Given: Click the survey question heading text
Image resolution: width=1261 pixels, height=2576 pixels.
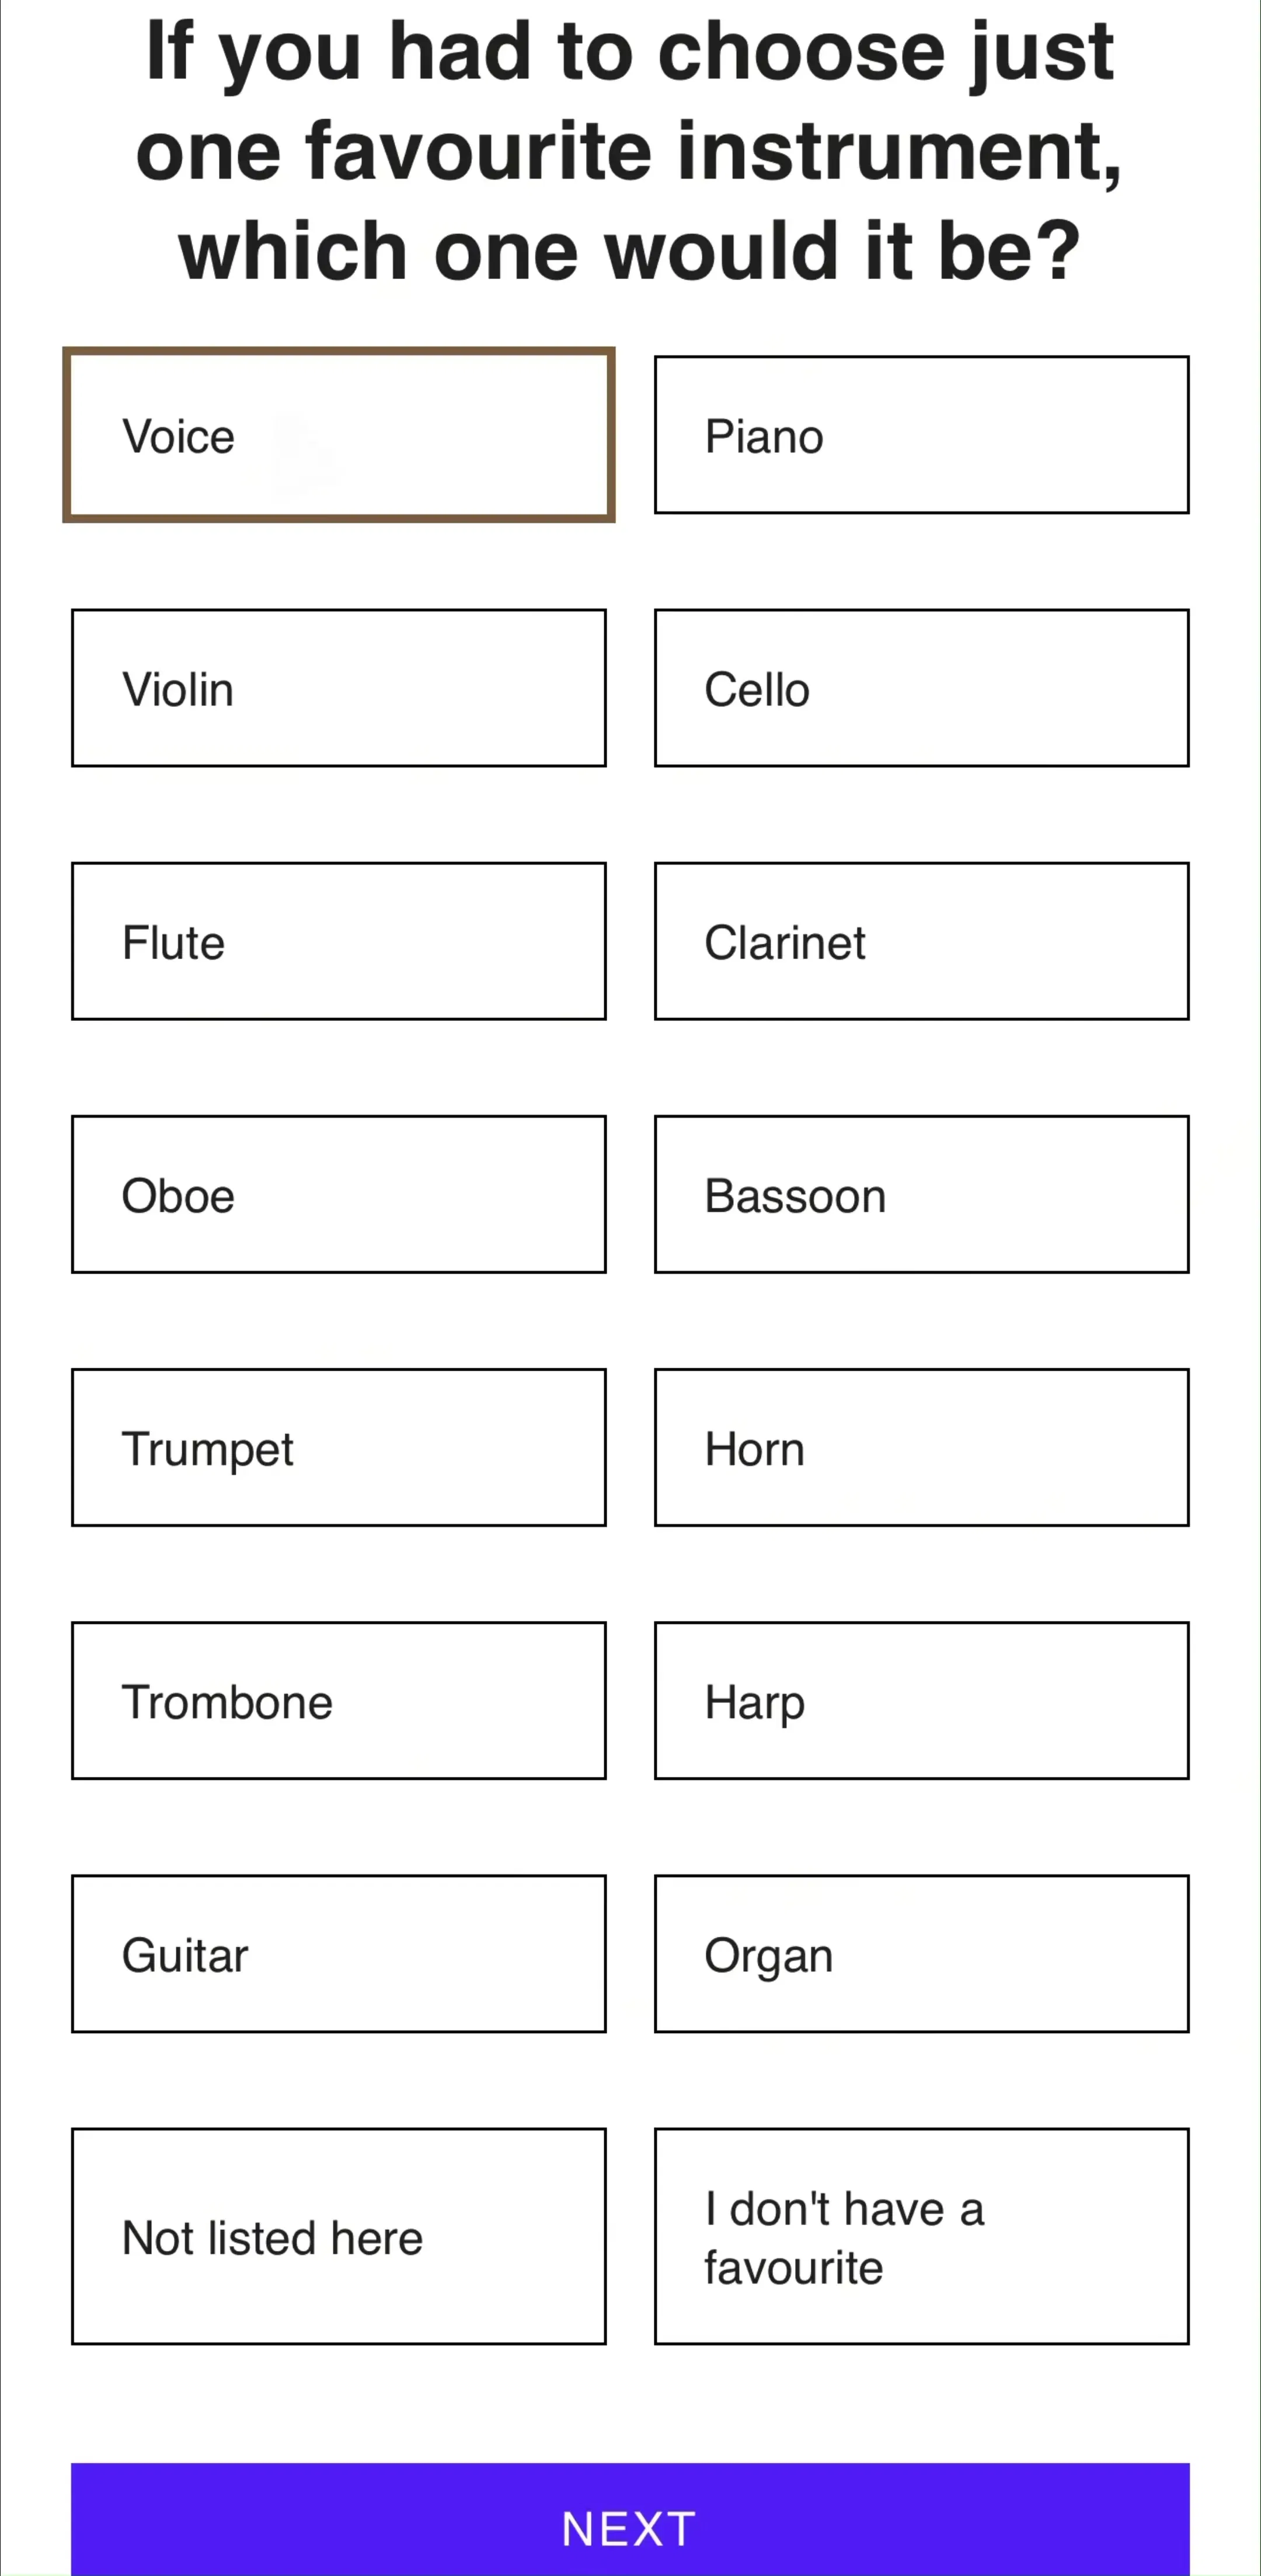Looking at the screenshot, I should click(630, 150).
